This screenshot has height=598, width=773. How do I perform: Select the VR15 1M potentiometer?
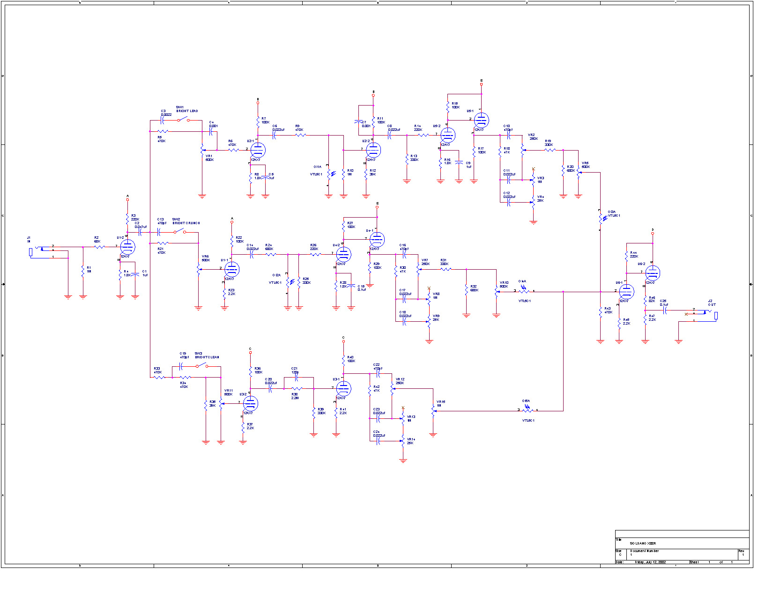tap(433, 411)
